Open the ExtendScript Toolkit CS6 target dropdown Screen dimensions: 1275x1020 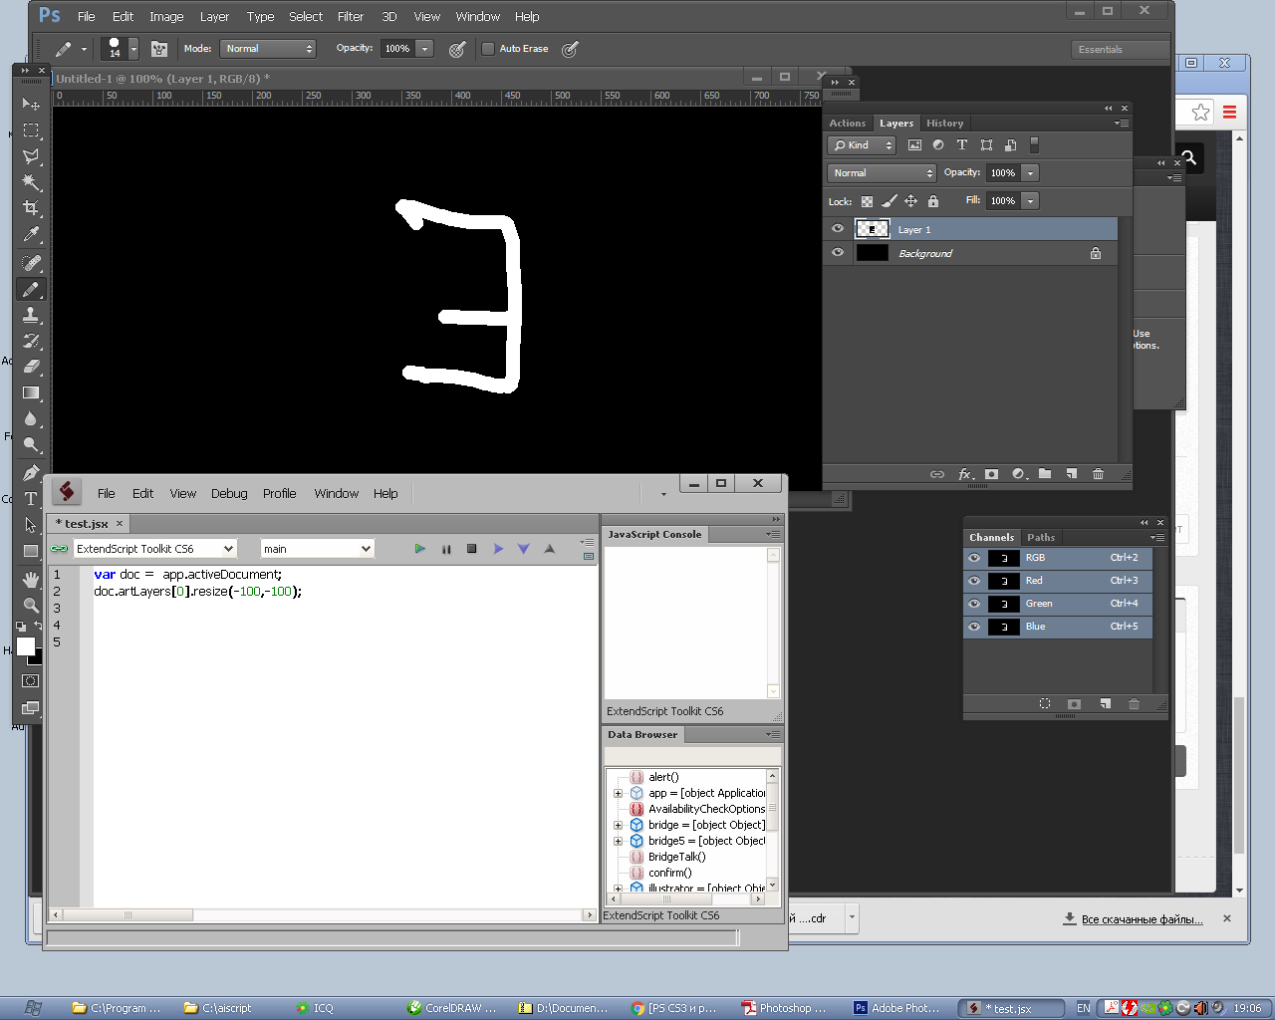[x=154, y=549]
